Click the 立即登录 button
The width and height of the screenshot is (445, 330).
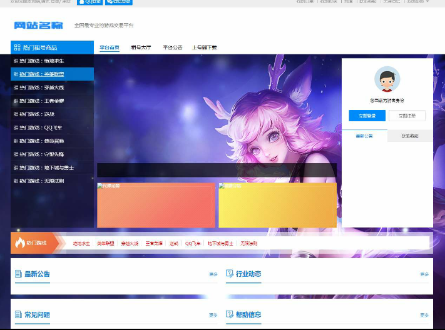367,116
